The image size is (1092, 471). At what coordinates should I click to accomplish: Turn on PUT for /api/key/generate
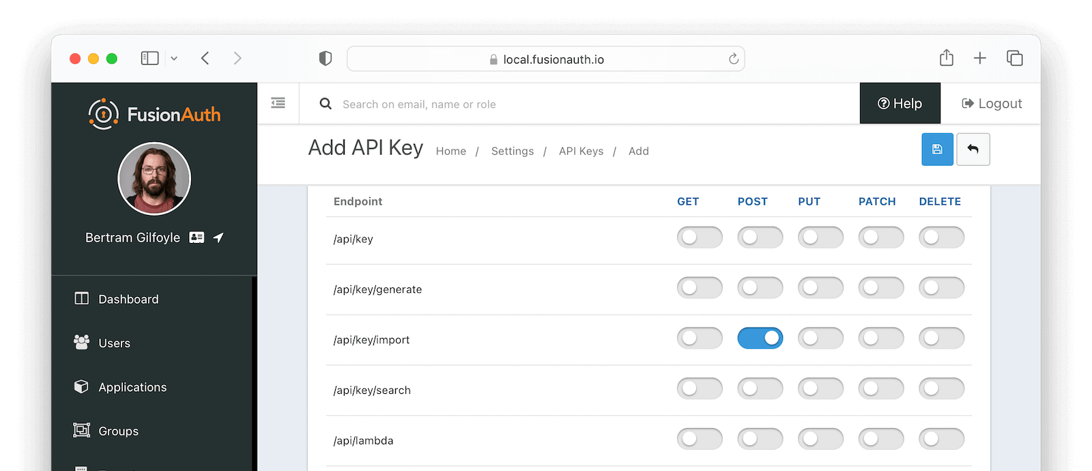pyautogui.click(x=820, y=288)
